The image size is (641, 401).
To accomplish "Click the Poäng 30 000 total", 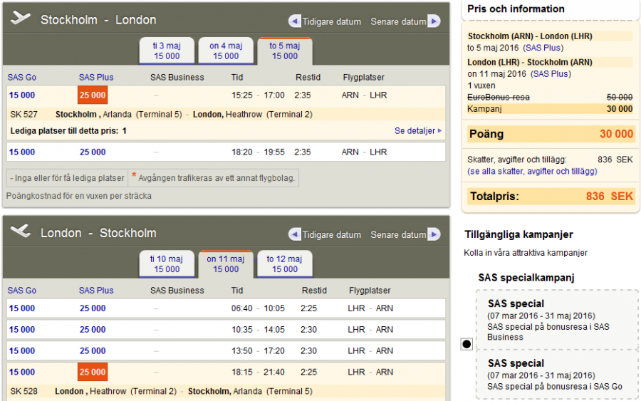I will [617, 134].
